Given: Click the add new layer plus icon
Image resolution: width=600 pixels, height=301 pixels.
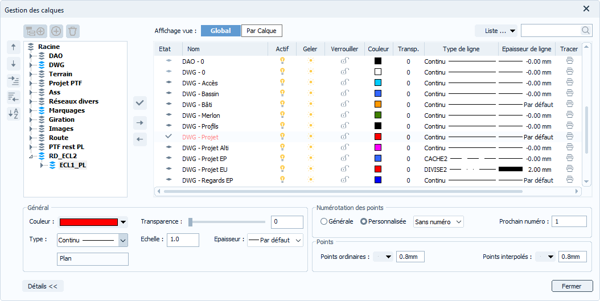Looking at the screenshot, I should pyautogui.click(x=56, y=31).
